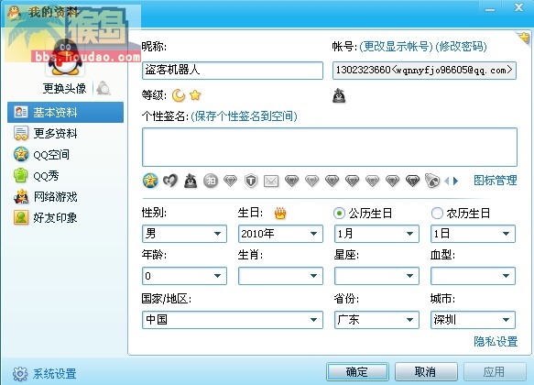Click the double-heart icon in the icon row

(170, 181)
